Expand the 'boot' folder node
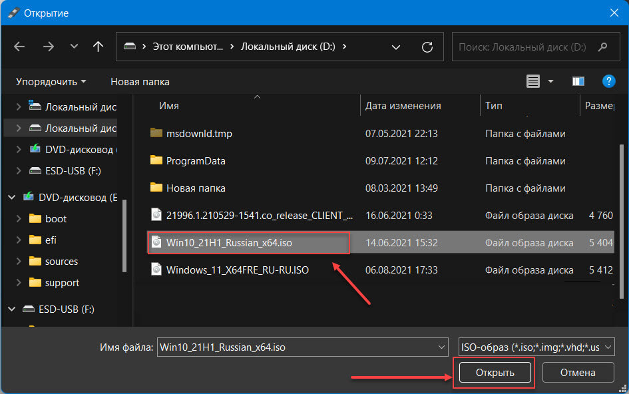The height and width of the screenshot is (394, 629). click(x=19, y=218)
